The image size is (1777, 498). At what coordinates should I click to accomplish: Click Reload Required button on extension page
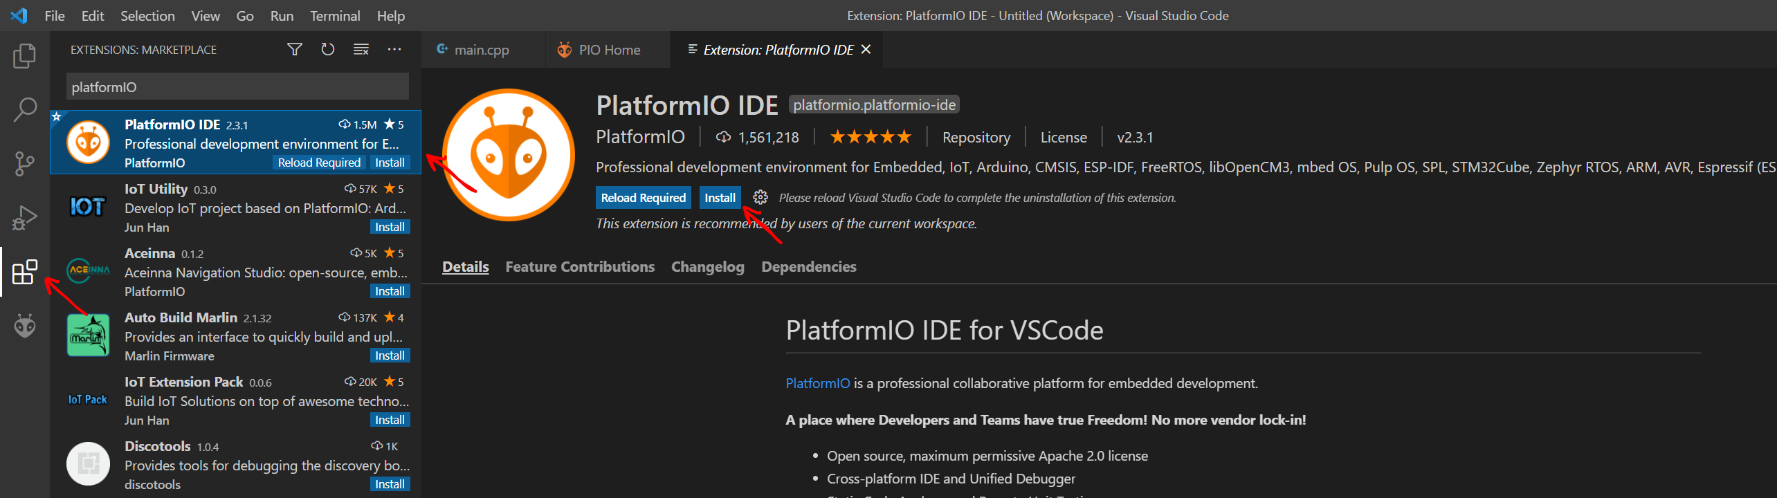pyautogui.click(x=644, y=198)
